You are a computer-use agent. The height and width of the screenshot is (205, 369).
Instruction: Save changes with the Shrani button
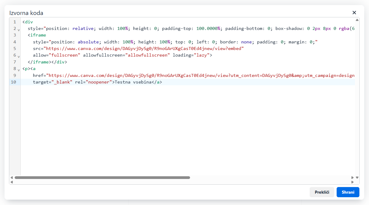(348, 192)
